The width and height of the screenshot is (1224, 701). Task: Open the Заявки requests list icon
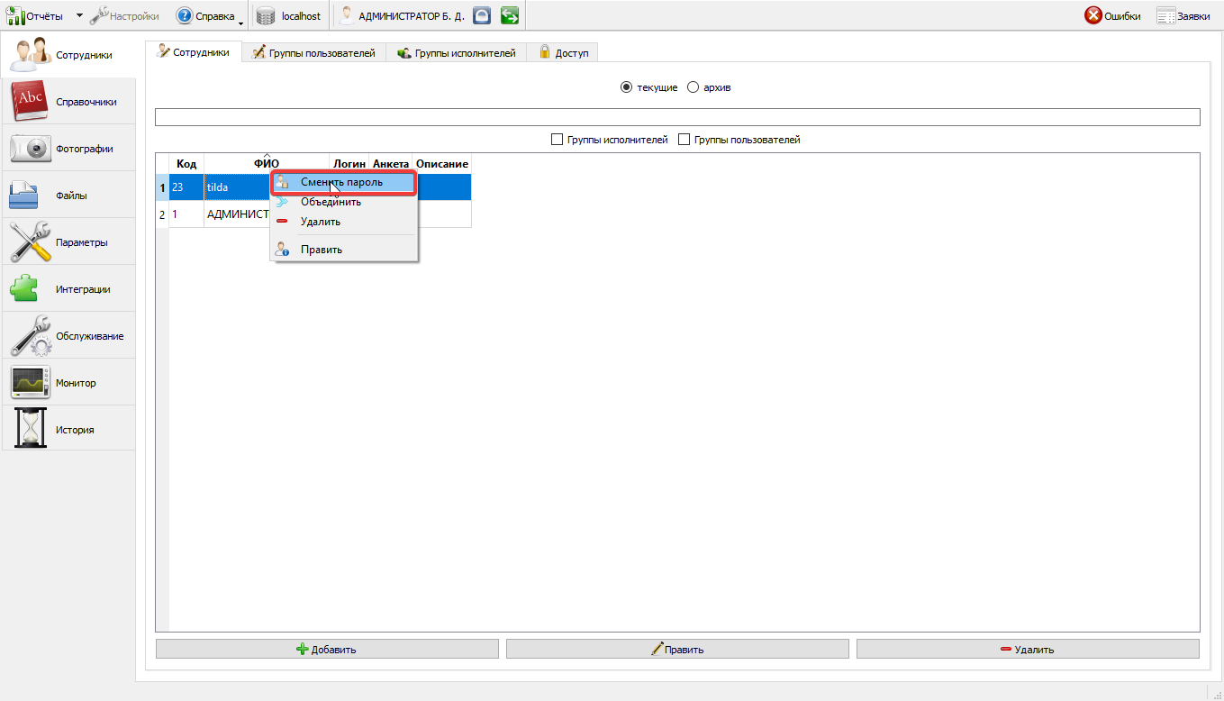1183,15
